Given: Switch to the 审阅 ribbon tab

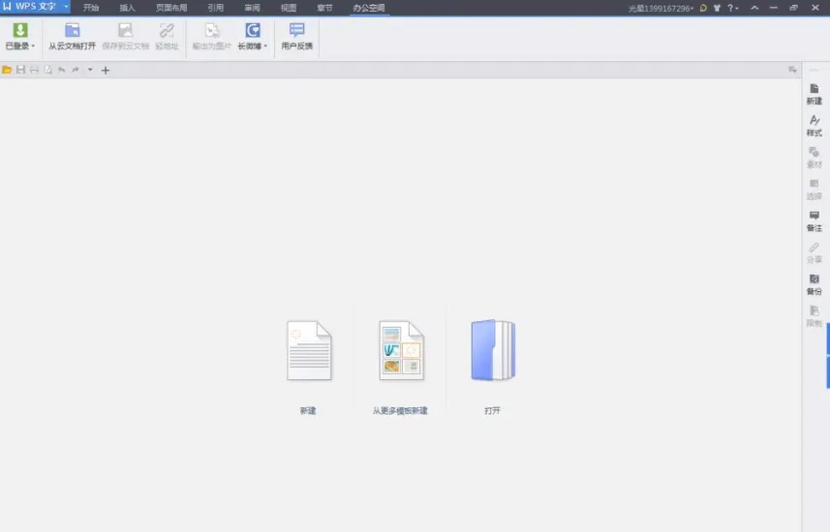Looking at the screenshot, I should pos(252,8).
